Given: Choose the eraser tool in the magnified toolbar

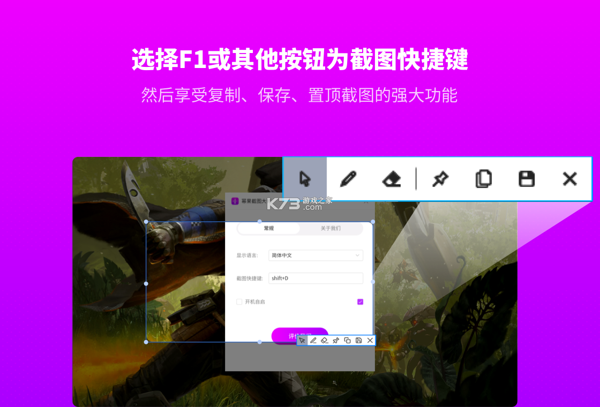Looking at the screenshot, I should (392, 179).
